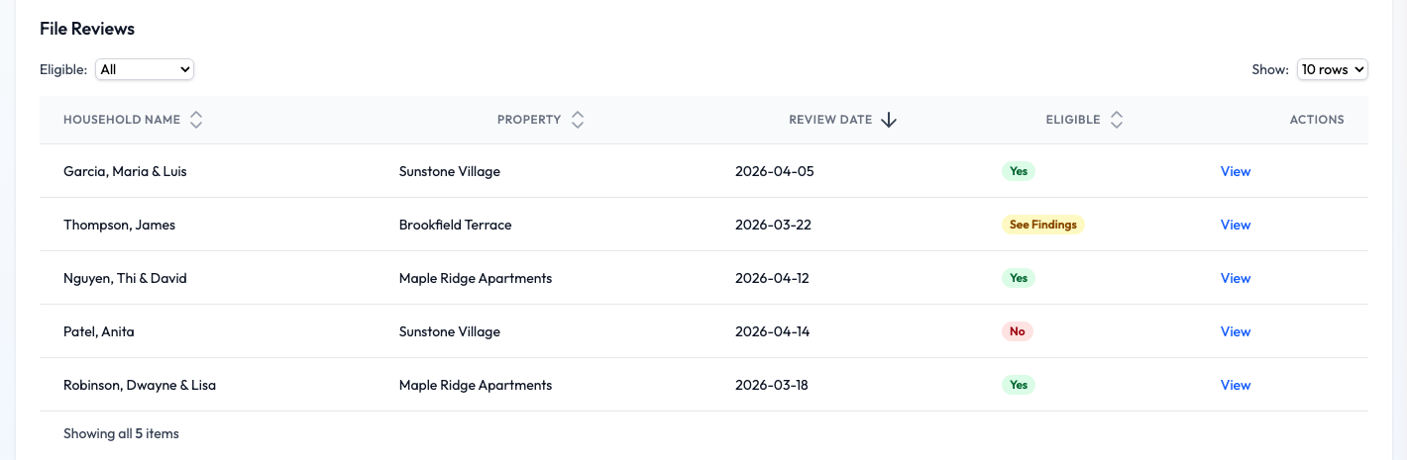Click the 2026-04-12 review date cell
The height and width of the screenshot is (460, 1407).
[772, 278]
